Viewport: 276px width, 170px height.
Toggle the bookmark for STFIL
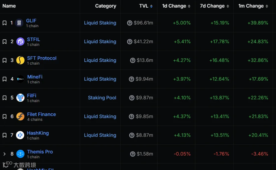click(5, 42)
